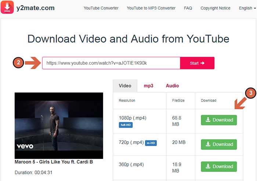This screenshot has width=257, height=181.
Task: Click the Maroon 5 video thumbnail
Action: (x=59, y=126)
